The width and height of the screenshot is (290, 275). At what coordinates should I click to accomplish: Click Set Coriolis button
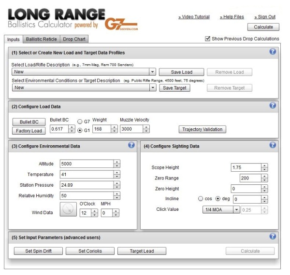tap(90, 251)
